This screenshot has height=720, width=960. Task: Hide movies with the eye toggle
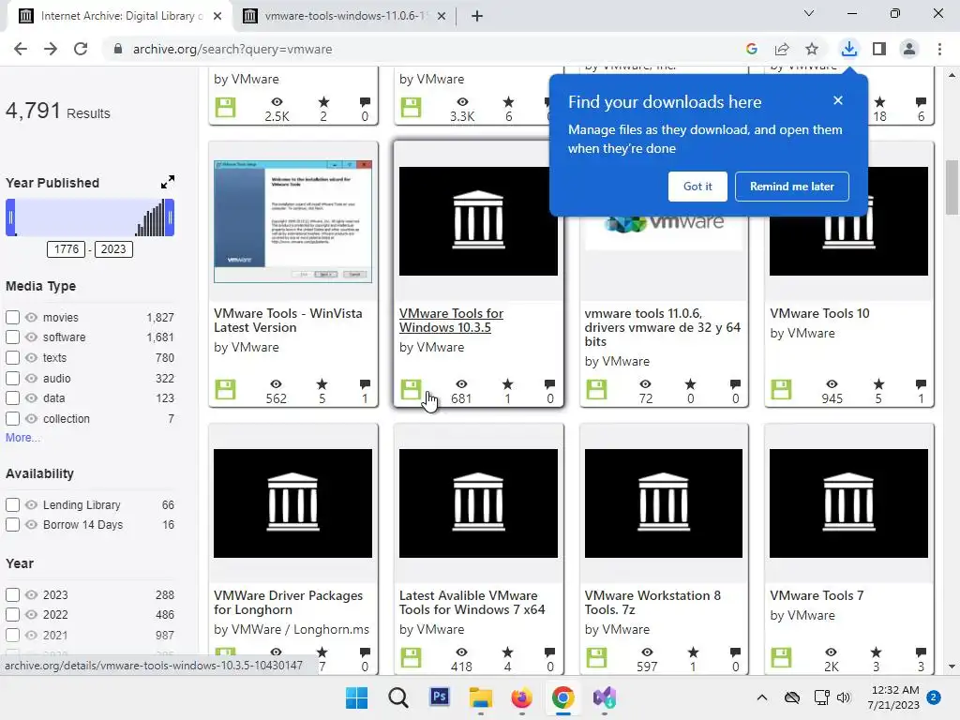pos(31,317)
